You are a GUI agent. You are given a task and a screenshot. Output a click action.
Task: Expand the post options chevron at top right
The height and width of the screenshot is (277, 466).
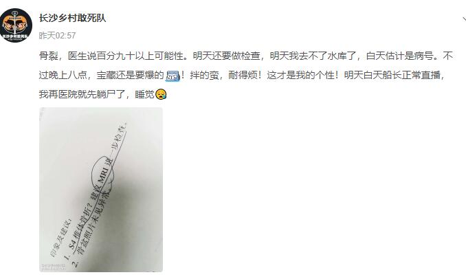pos(464,20)
